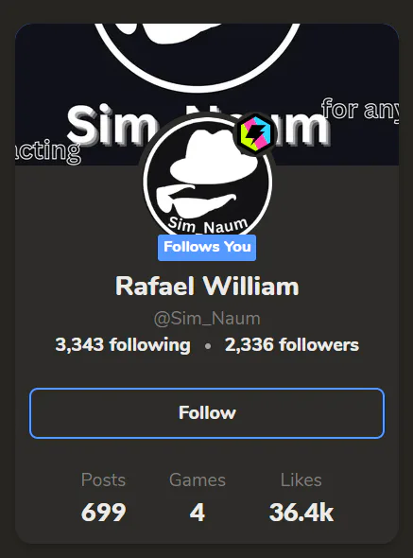The width and height of the screenshot is (413, 558).
Task: Click the Follow button
Action: click(x=207, y=413)
